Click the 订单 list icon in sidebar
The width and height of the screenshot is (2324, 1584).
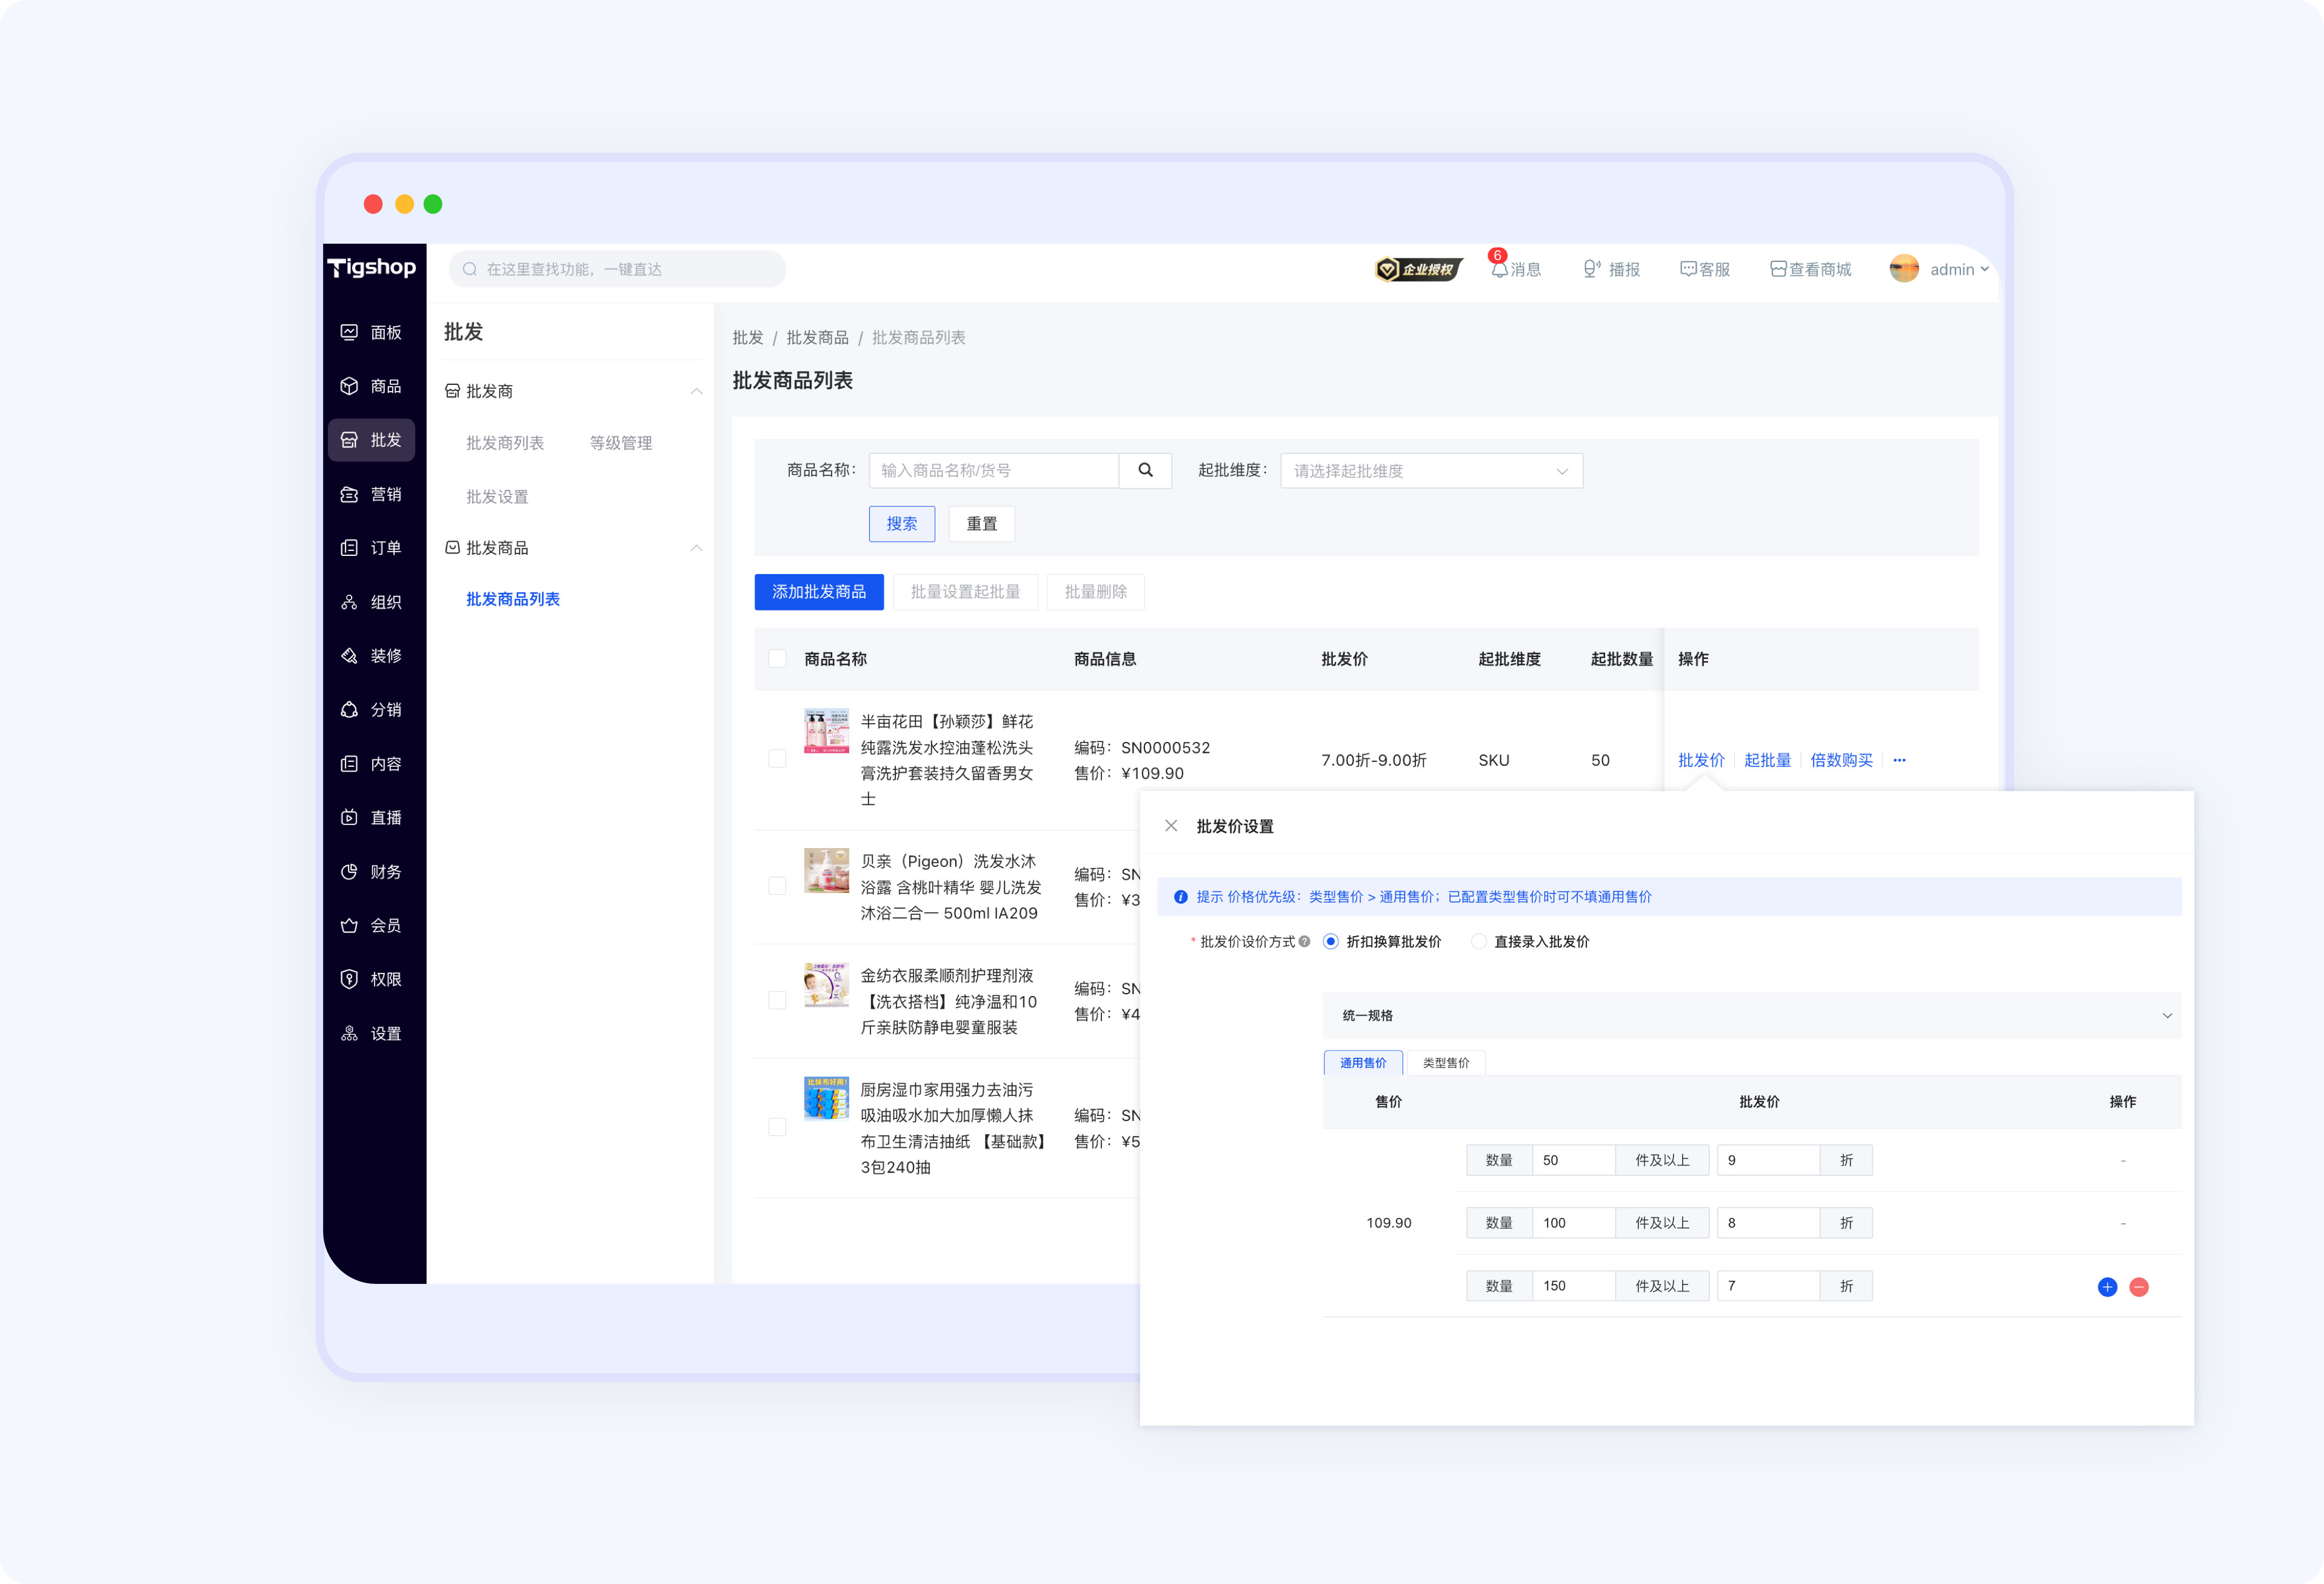(349, 548)
